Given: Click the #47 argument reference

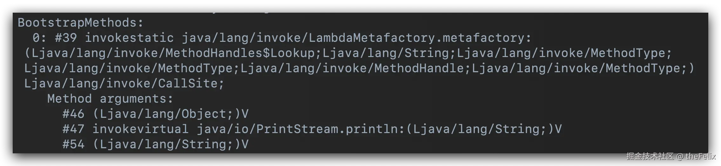Looking at the screenshot, I should pyautogui.click(x=73, y=129).
